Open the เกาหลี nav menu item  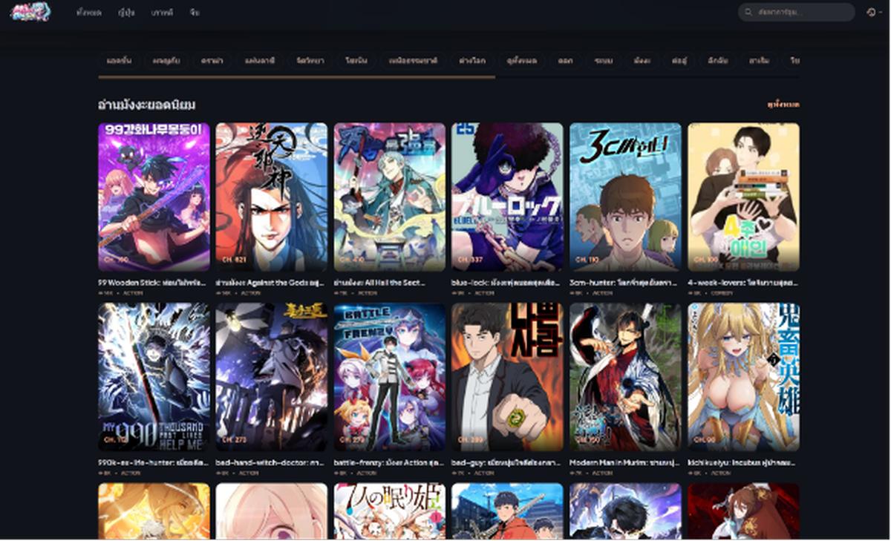click(x=162, y=13)
